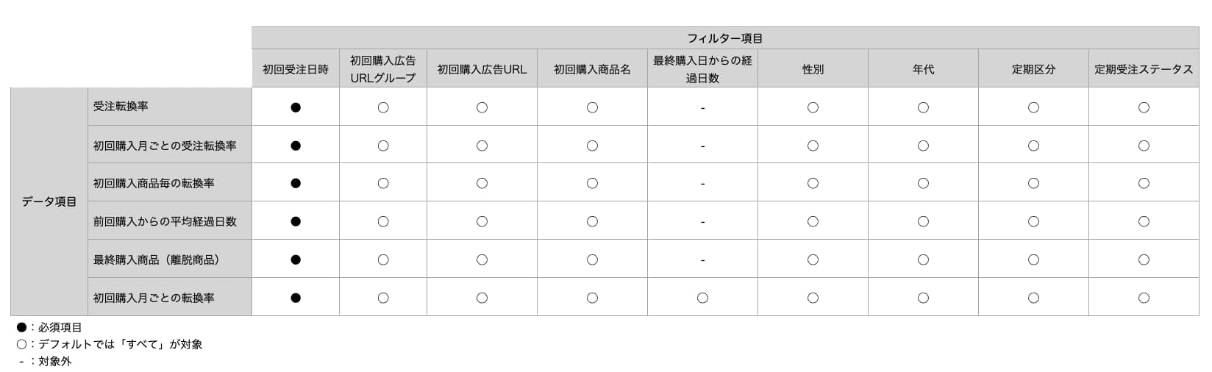Click the 初回受注日時 column header
The width and height of the screenshot is (1212, 372).
pyautogui.click(x=296, y=69)
